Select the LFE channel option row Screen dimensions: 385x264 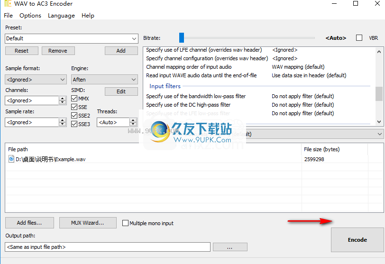click(258, 50)
